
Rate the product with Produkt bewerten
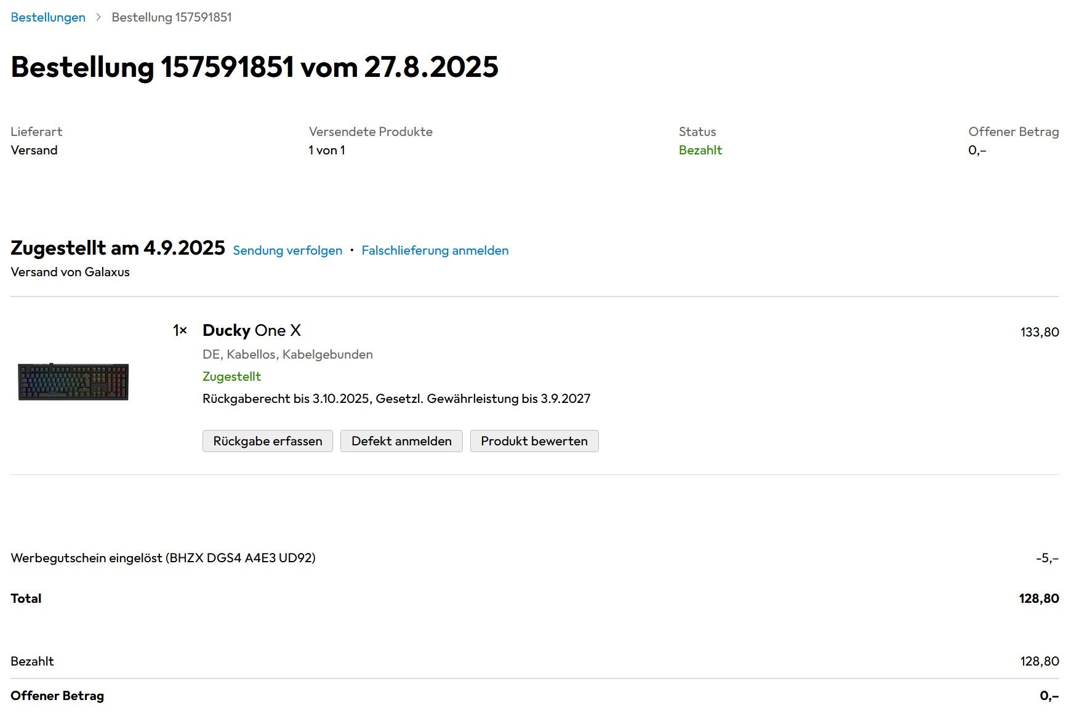[534, 441]
